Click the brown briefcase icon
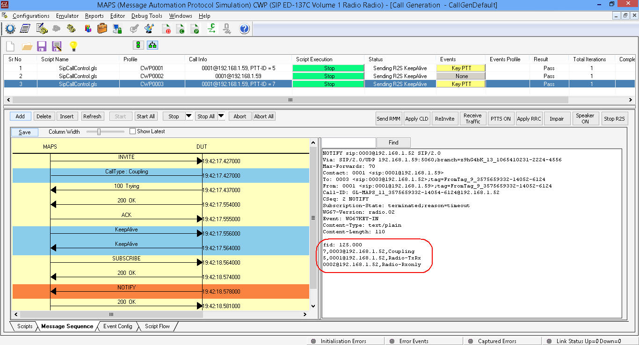639x345 pixels. [102, 29]
